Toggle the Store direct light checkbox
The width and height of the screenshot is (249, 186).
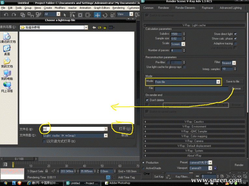tap(235, 34)
